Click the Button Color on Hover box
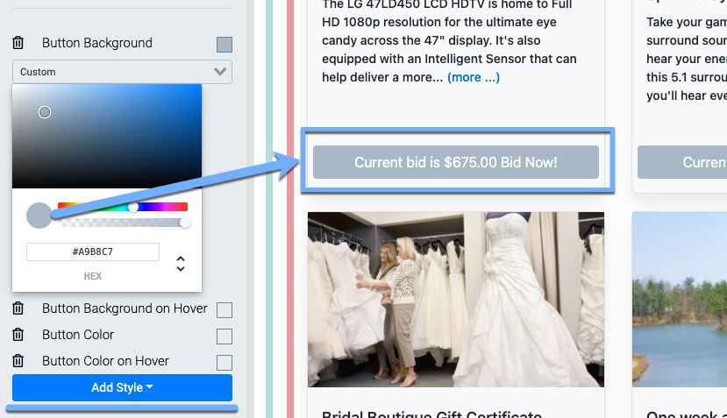The height and width of the screenshot is (418, 727). click(x=225, y=362)
